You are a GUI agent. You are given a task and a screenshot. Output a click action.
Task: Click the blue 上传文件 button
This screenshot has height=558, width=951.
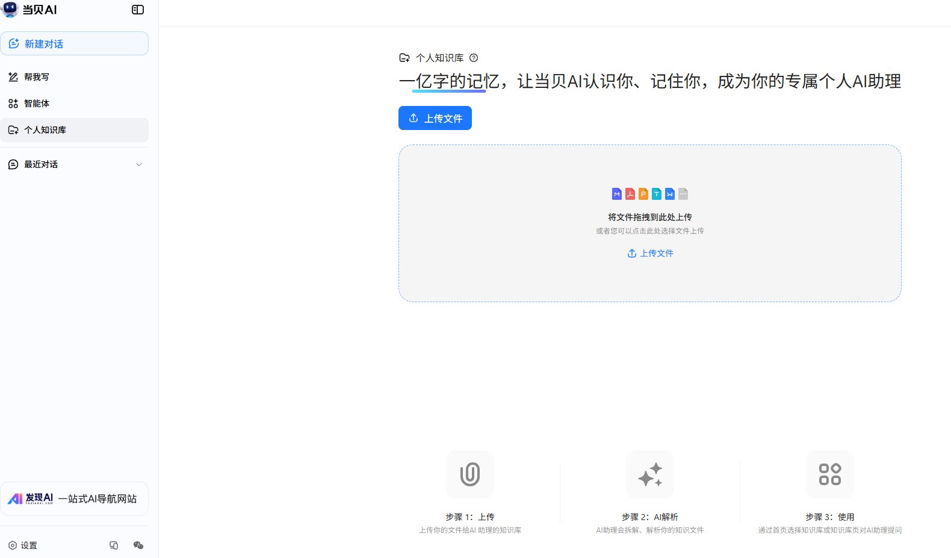(435, 118)
